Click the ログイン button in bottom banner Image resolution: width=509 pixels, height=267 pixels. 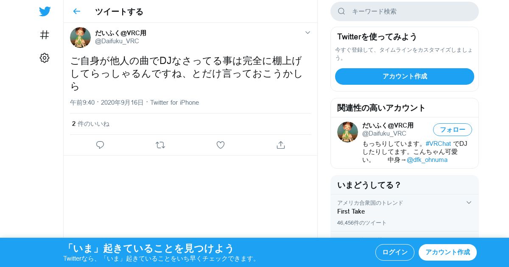click(x=395, y=252)
